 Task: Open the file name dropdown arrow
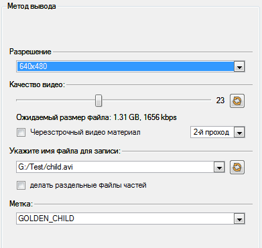(x=219, y=167)
